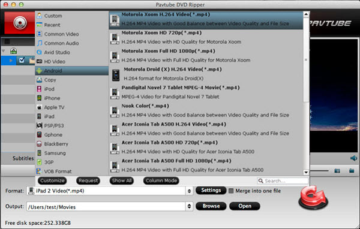Image resolution: width=360 pixels, height=229 pixels.
Task: Click the format list scroll down arrow
Action: click(x=306, y=172)
